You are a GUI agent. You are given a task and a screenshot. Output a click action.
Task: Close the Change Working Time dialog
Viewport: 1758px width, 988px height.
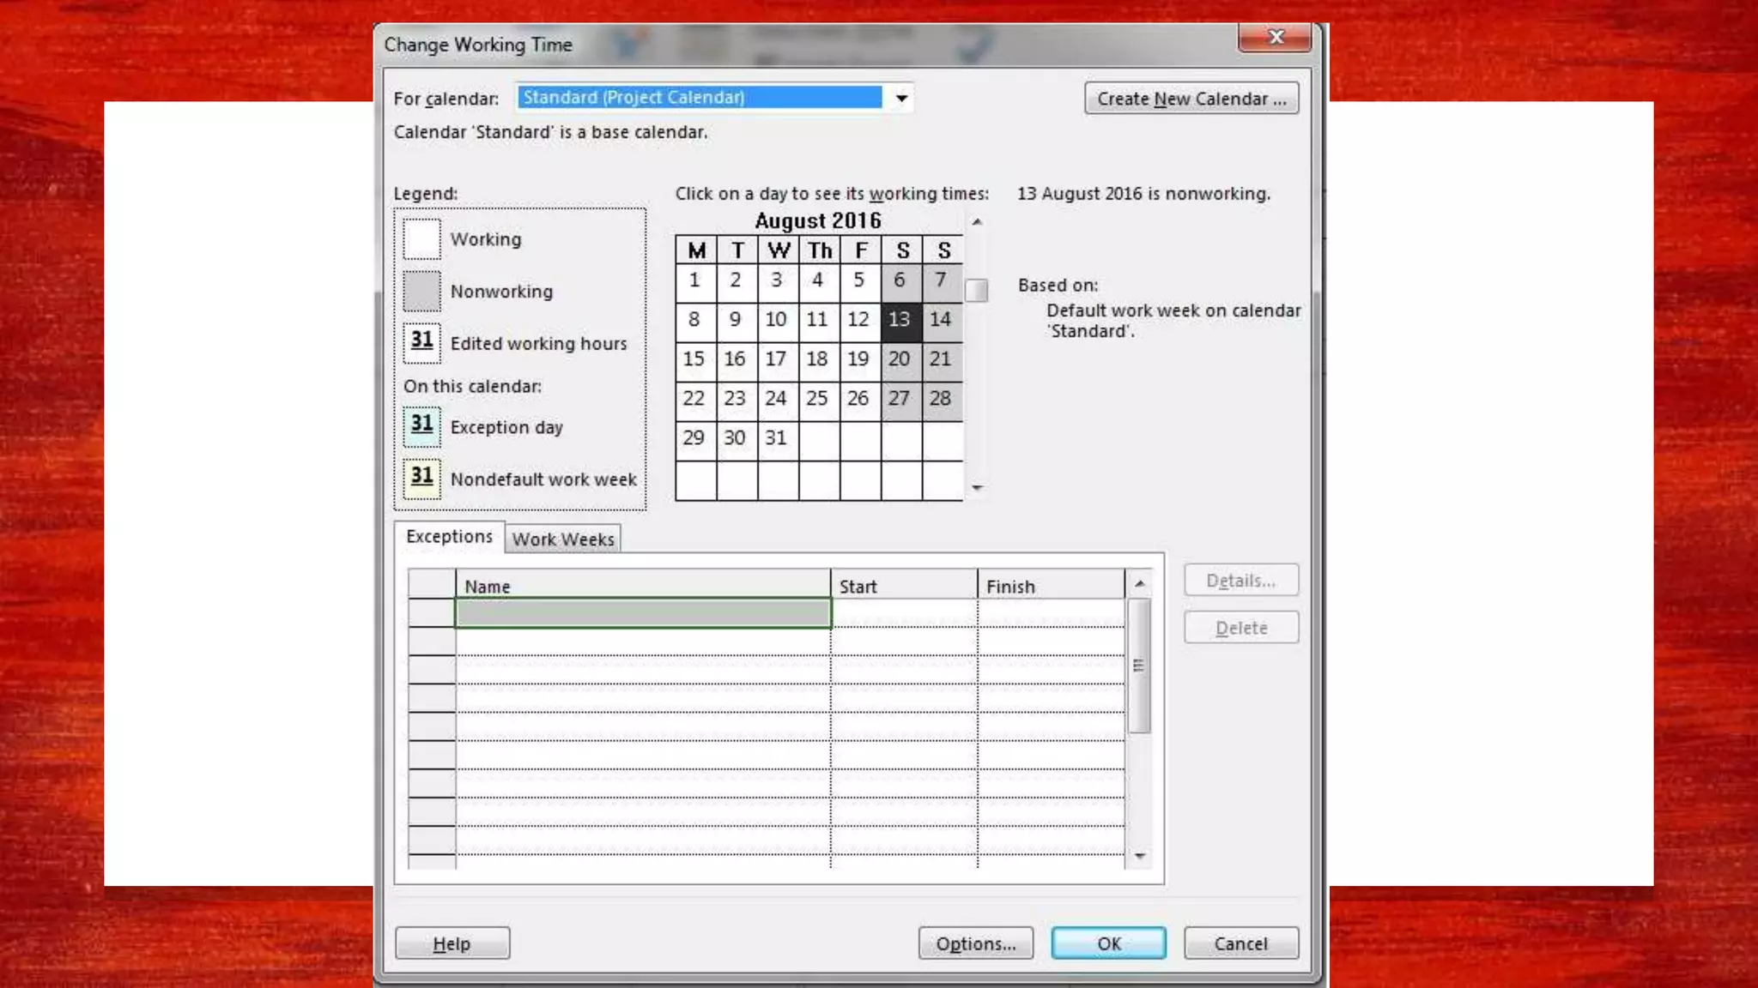[x=1275, y=37]
